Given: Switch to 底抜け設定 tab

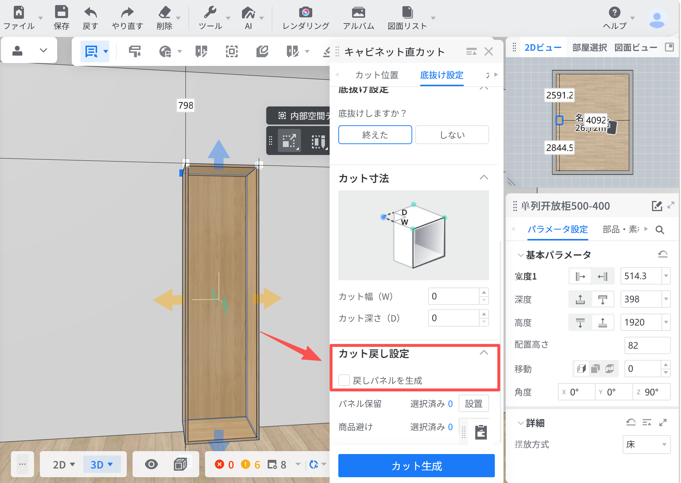Looking at the screenshot, I should coord(442,75).
